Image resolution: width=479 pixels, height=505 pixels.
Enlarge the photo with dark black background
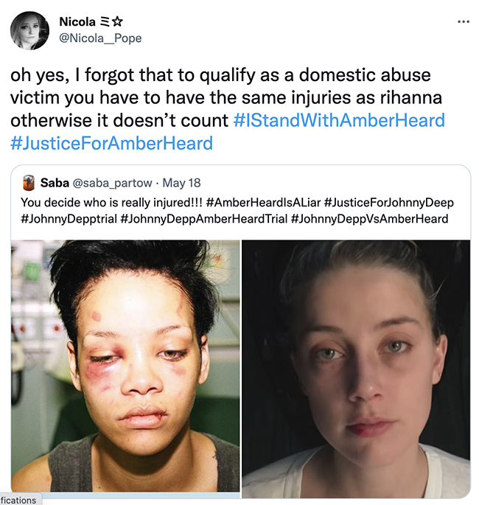tap(356, 369)
